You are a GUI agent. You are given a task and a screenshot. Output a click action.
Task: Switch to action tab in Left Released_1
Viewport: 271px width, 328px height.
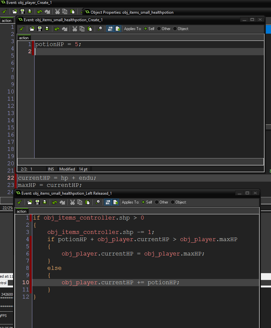pyautogui.click(x=22, y=211)
